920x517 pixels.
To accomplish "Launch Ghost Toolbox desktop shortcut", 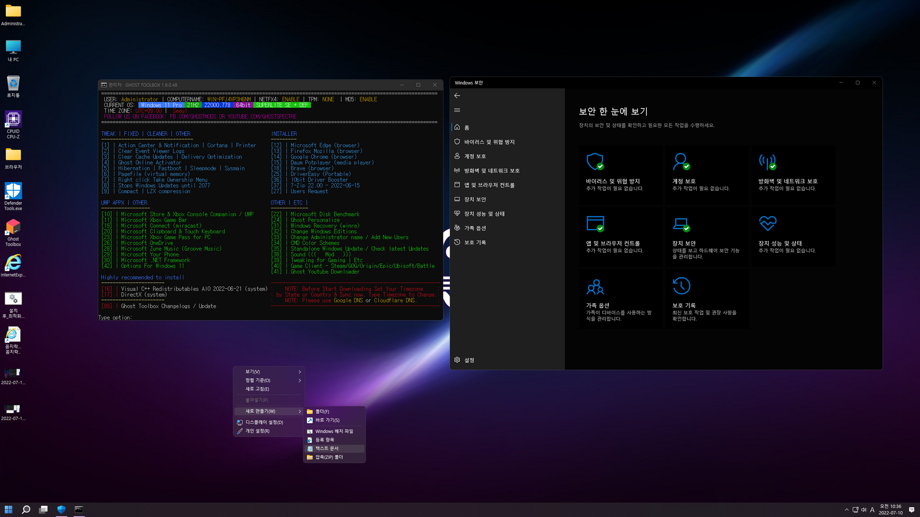I will coord(13,233).
